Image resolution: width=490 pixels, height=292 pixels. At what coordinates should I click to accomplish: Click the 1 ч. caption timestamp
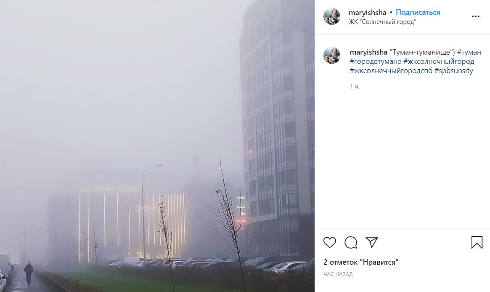(355, 87)
